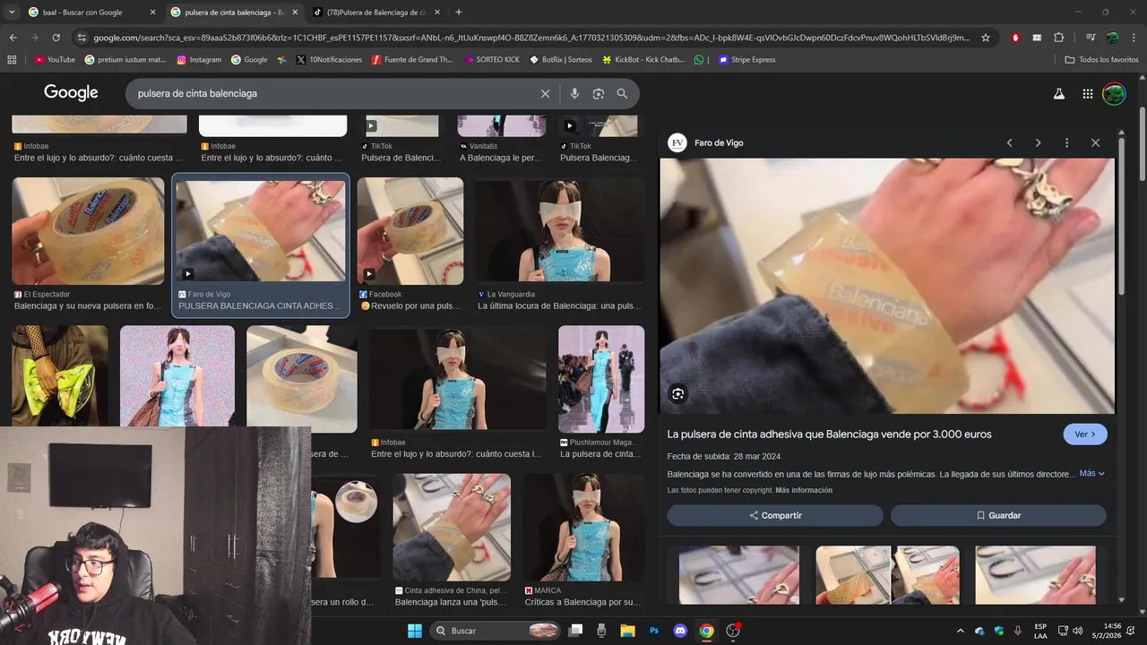Click the Guardar save button
1147x645 pixels.
pyautogui.click(x=998, y=515)
